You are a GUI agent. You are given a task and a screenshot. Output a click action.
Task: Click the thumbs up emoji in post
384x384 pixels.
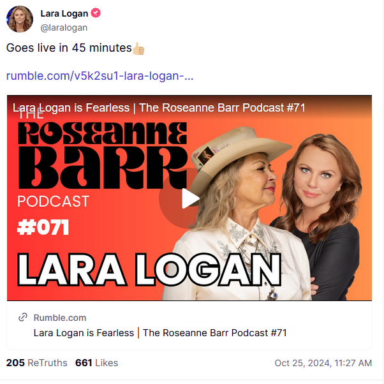(x=138, y=48)
